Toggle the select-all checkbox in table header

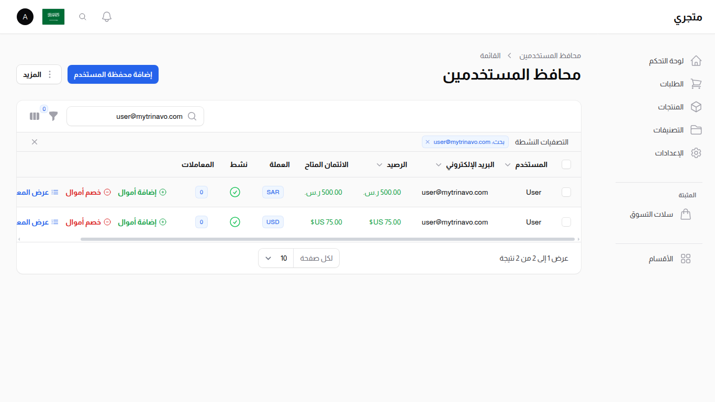tap(566, 164)
